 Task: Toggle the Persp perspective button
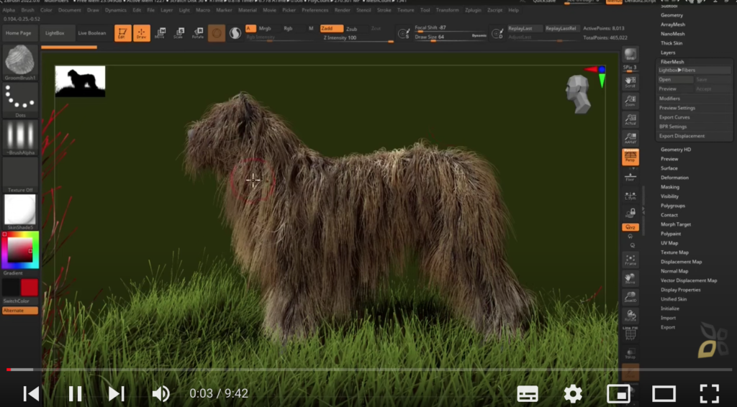630,157
